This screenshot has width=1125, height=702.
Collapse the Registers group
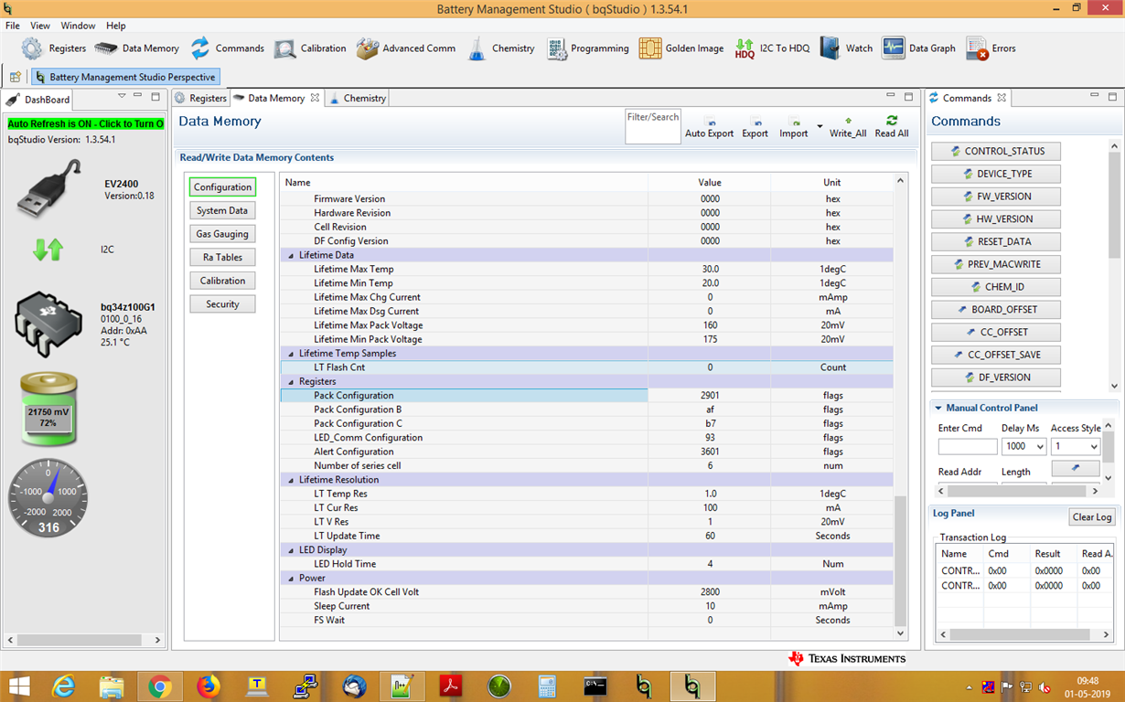coord(292,381)
